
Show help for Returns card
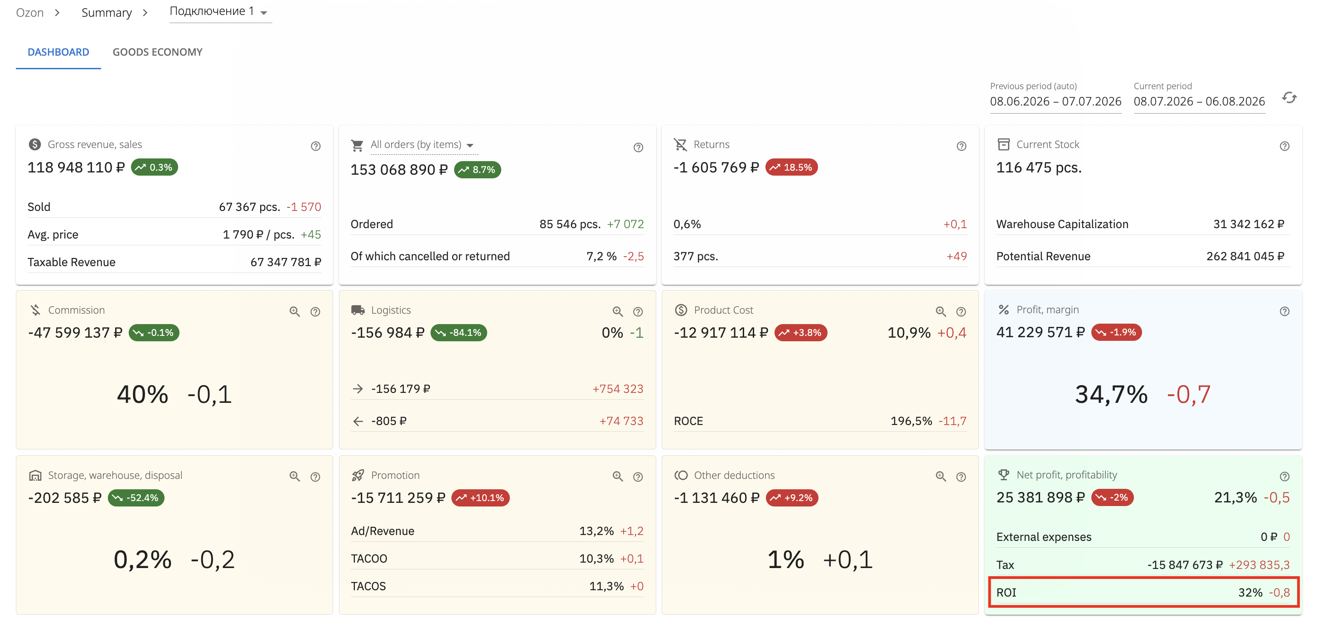click(961, 146)
